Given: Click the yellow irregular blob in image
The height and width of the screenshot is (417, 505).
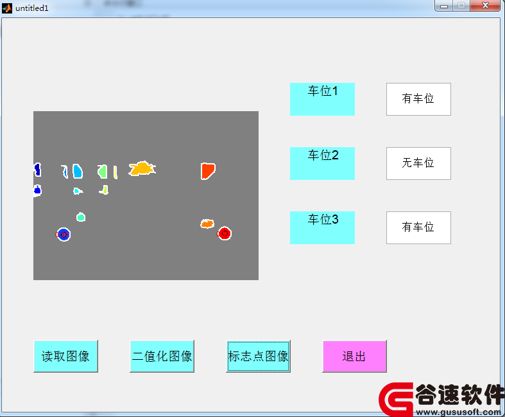Looking at the screenshot, I should pyautogui.click(x=142, y=168).
